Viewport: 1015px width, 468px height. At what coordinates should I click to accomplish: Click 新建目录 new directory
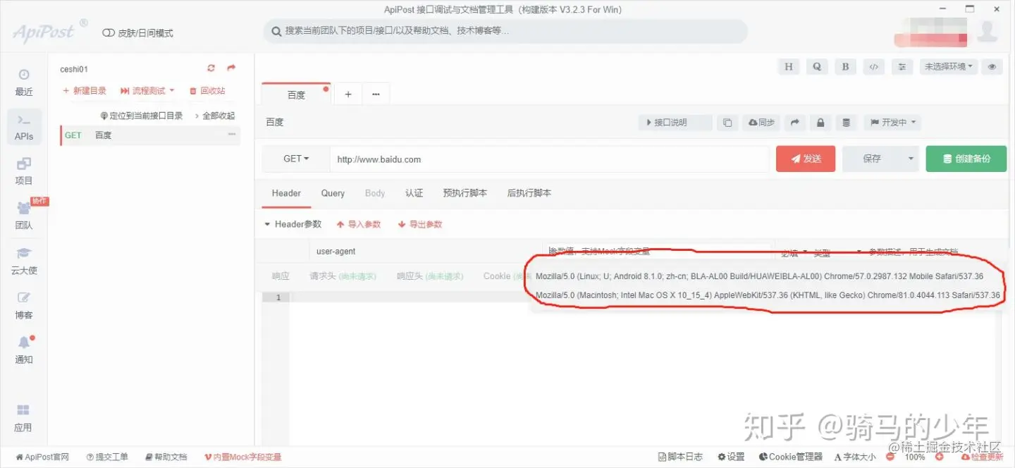pyautogui.click(x=85, y=91)
